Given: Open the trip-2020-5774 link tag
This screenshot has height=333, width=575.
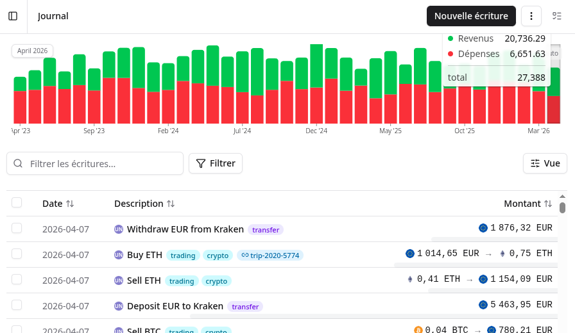Looking at the screenshot, I should pyautogui.click(x=270, y=255).
